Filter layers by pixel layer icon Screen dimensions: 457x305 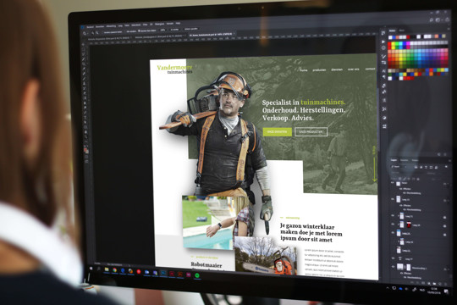point(416,167)
